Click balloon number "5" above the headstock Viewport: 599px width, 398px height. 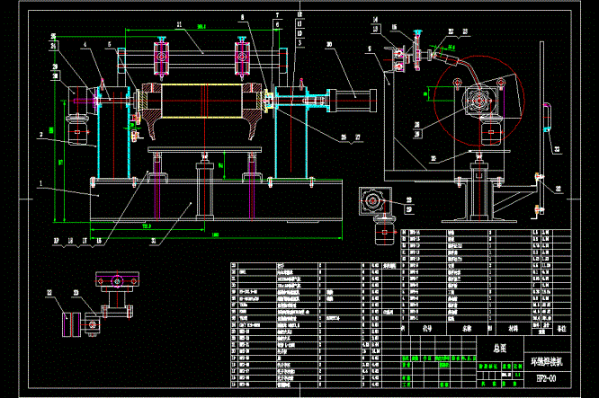tap(109, 45)
